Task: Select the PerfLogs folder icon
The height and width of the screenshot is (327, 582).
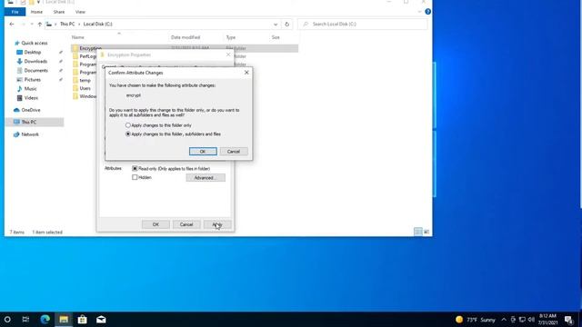Action: click(x=75, y=56)
